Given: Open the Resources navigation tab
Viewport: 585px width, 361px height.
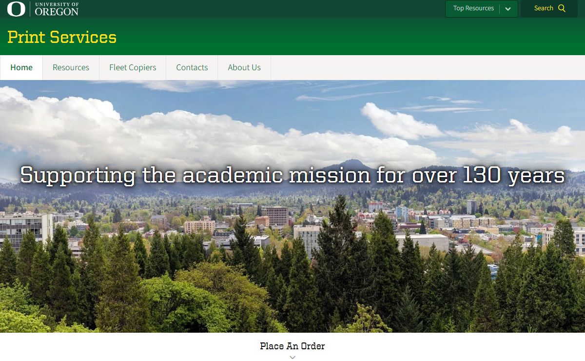Looking at the screenshot, I should coord(71,67).
